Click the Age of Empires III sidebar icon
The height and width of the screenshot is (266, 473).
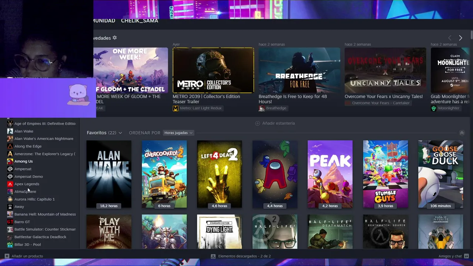pos(10,123)
